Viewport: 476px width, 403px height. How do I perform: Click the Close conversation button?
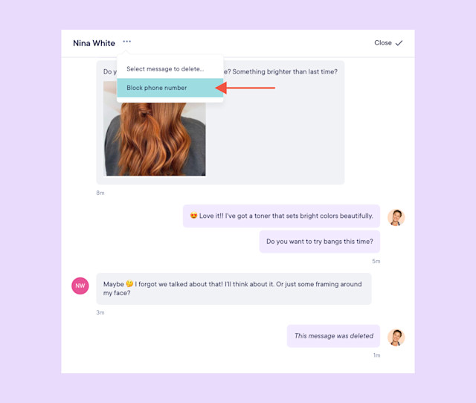pyautogui.click(x=388, y=43)
